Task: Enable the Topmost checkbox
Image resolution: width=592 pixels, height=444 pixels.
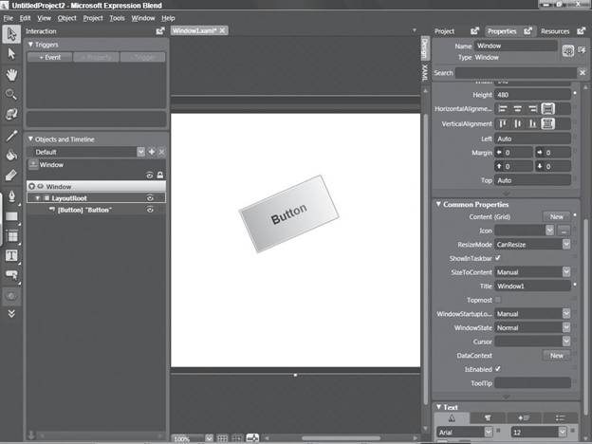Action: [498, 300]
